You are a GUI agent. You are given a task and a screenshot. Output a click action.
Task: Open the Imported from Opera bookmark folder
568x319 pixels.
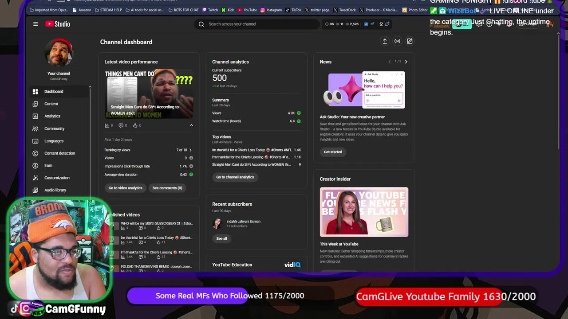49,10
